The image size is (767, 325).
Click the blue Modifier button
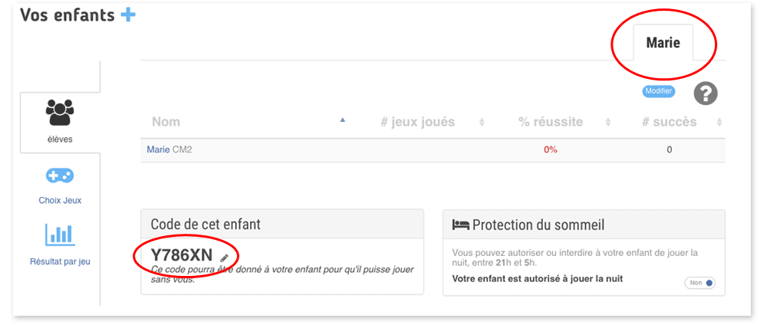click(658, 91)
